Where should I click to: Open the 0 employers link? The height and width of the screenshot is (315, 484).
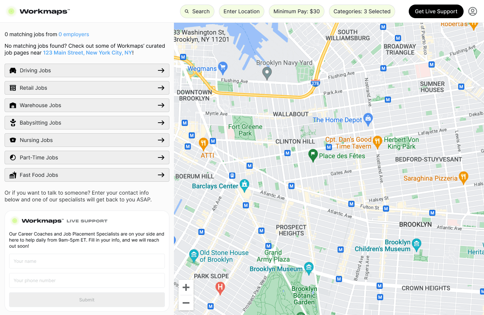(x=74, y=34)
